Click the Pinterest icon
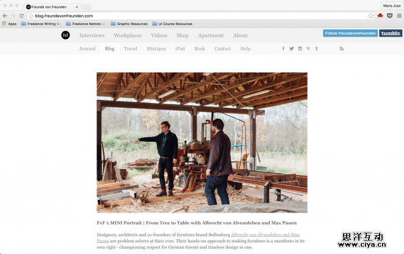 (x=308, y=49)
